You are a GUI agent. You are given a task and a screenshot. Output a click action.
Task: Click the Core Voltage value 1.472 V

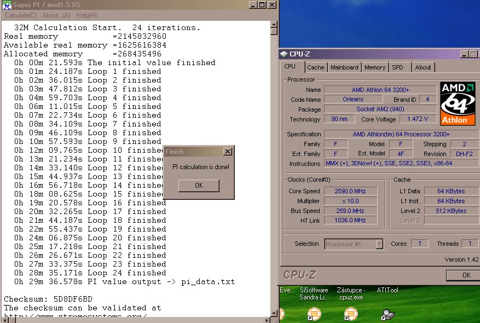pyautogui.click(x=418, y=119)
